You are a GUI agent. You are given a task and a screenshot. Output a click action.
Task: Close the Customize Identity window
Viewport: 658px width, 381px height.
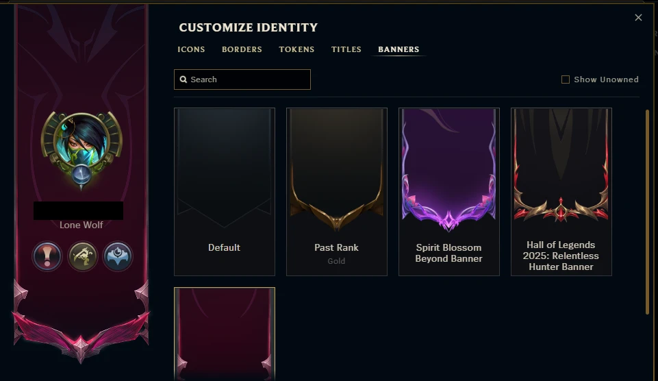click(638, 18)
